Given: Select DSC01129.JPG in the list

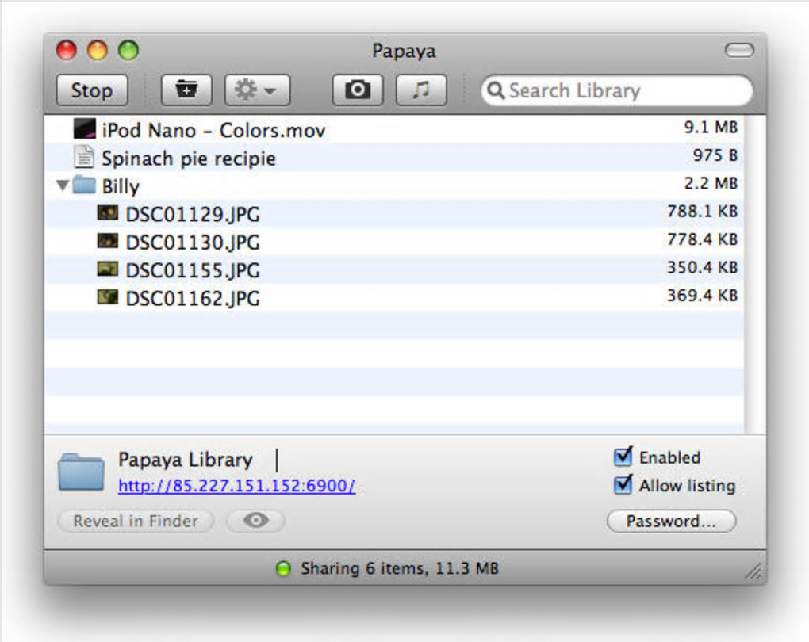Looking at the screenshot, I should click(x=395, y=213).
